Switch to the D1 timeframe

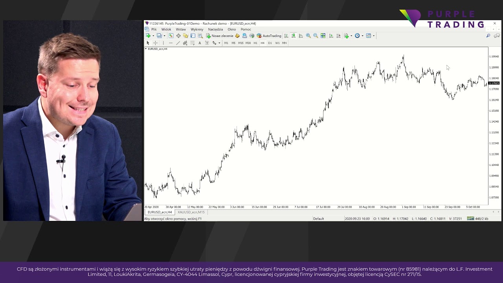tap(270, 43)
